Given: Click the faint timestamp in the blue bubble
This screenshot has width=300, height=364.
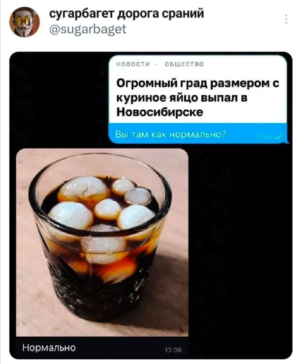Looking at the screenshot, I should (264, 137).
